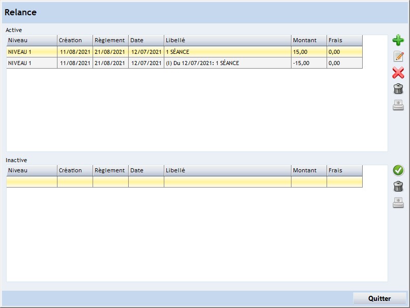Click the red X delete icon
Viewport: 410px width, 308px height.
click(x=398, y=73)
